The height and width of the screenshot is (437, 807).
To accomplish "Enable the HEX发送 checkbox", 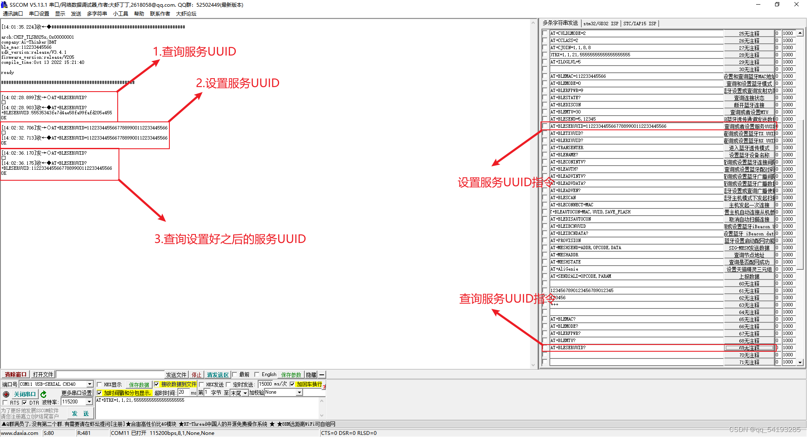I will (x=201, y=384).
